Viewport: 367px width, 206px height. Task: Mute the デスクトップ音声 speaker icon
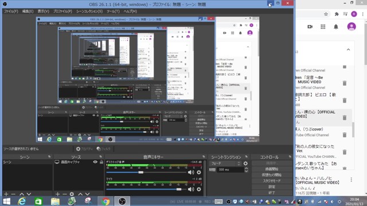[x=191, y=172]
